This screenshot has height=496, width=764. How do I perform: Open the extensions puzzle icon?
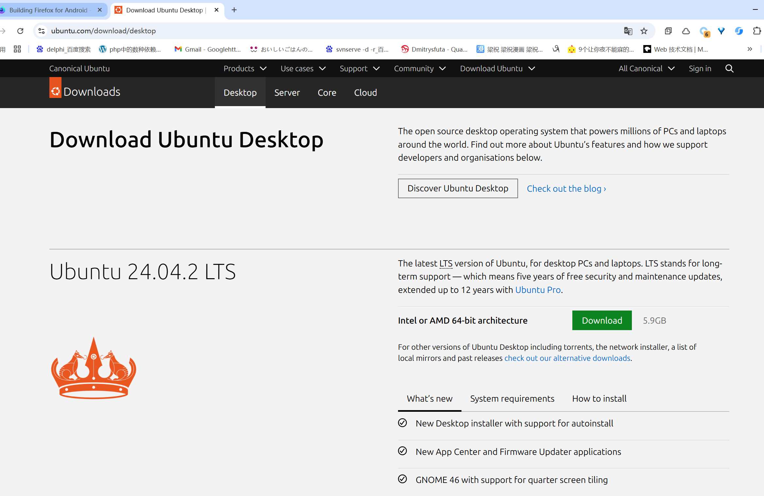coord(756,31)
